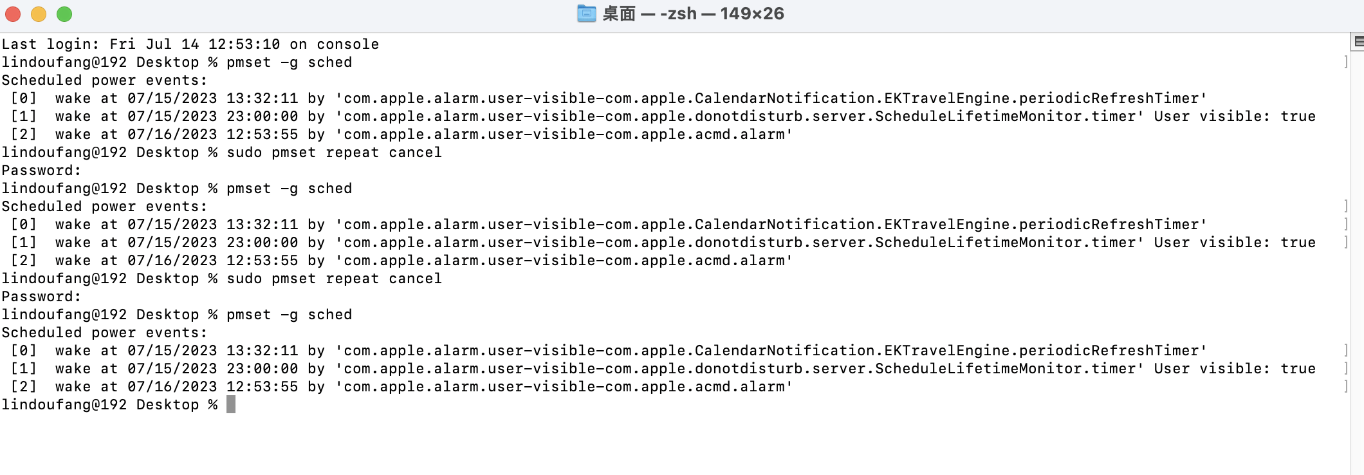Click the second 'Password:' prompt line
Image resolution: width=1364 pixels, height=475 pixels.
coord(41,297)
